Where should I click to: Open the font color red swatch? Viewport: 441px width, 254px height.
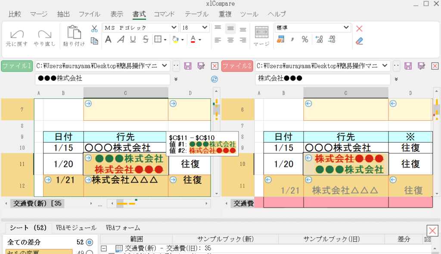[193, 40]
